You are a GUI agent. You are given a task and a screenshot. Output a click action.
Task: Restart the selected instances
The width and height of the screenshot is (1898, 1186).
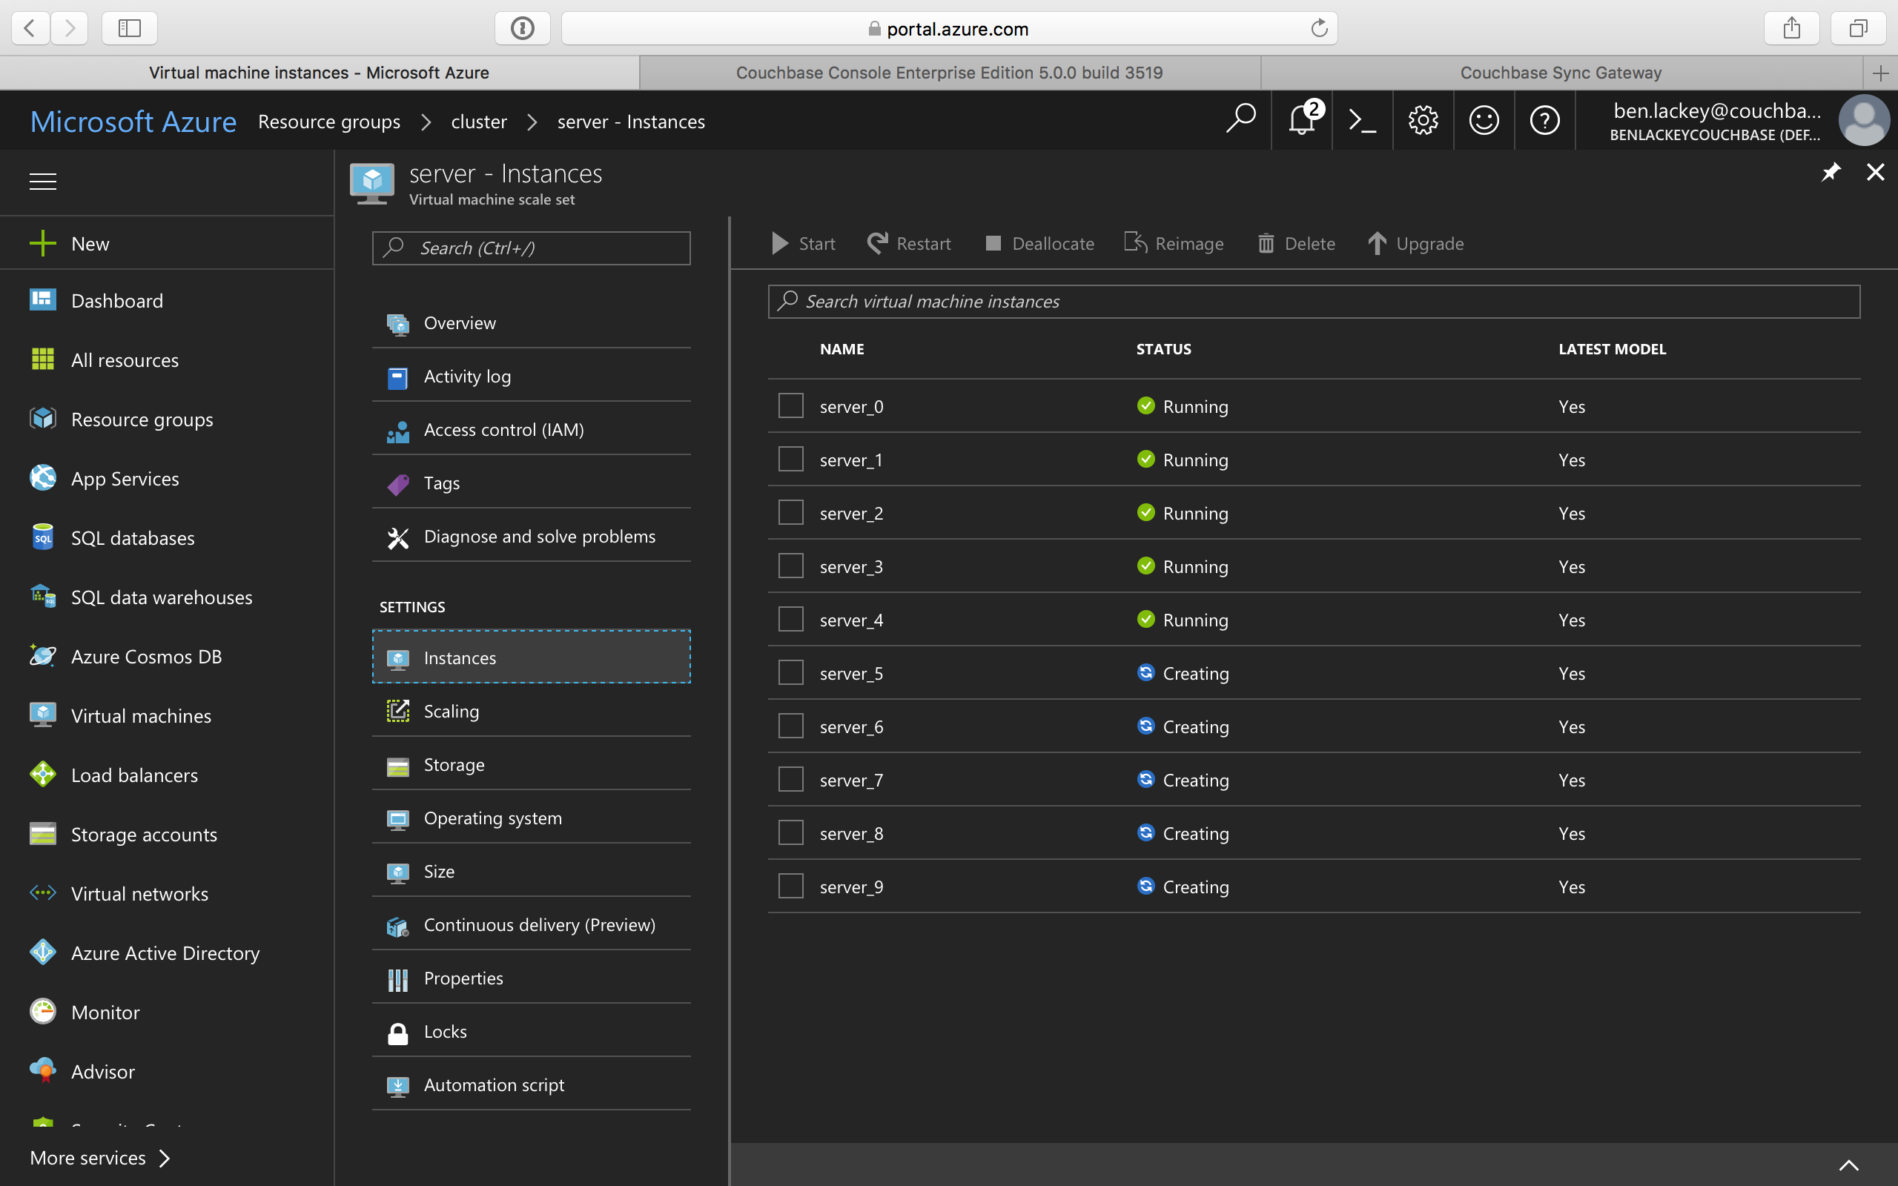pyautogui.click(x=908, y=243)
